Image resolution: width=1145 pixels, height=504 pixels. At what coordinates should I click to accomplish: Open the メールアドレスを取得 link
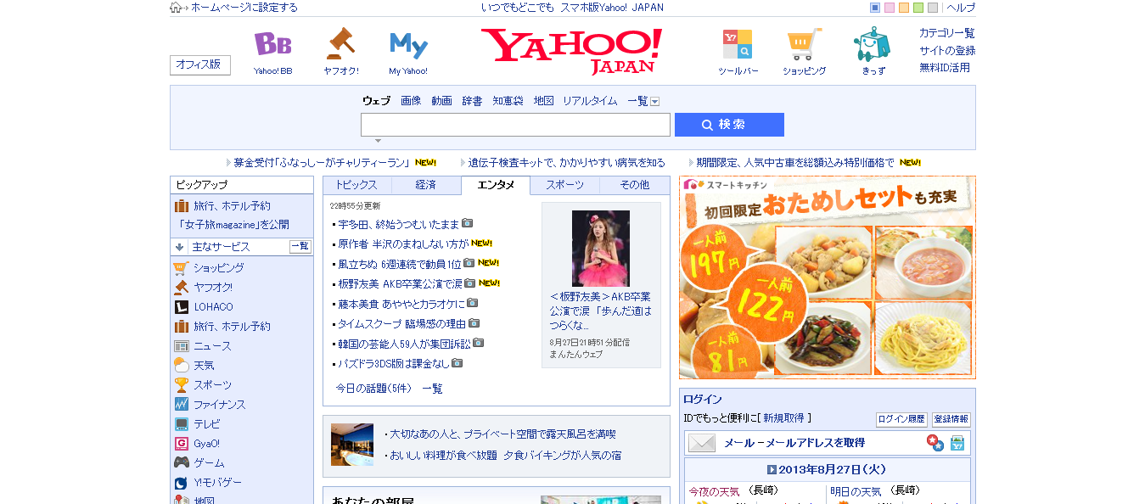click(x=794, y=443)
